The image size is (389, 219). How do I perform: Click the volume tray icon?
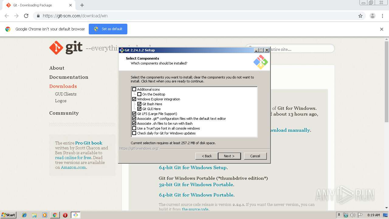(353, 215)
